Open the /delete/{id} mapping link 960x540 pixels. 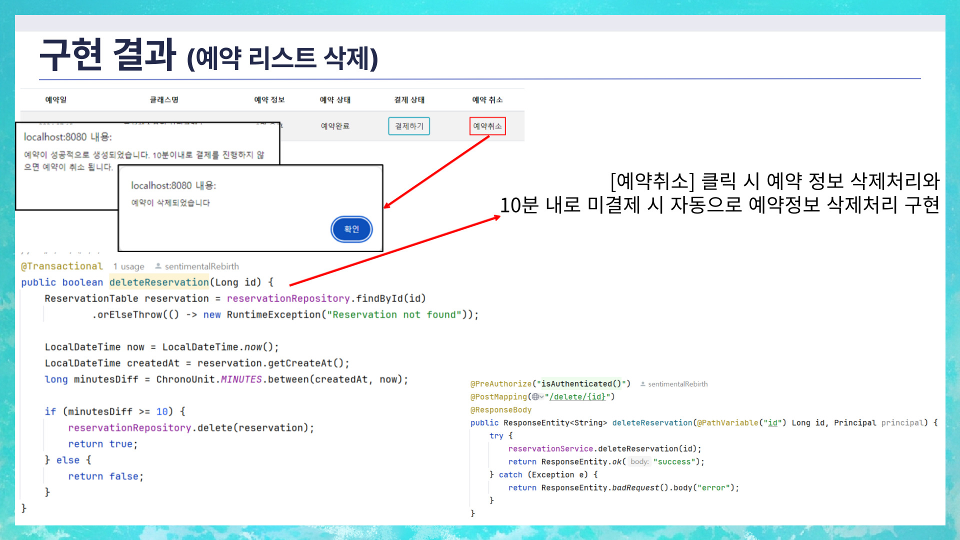(577, 396)
